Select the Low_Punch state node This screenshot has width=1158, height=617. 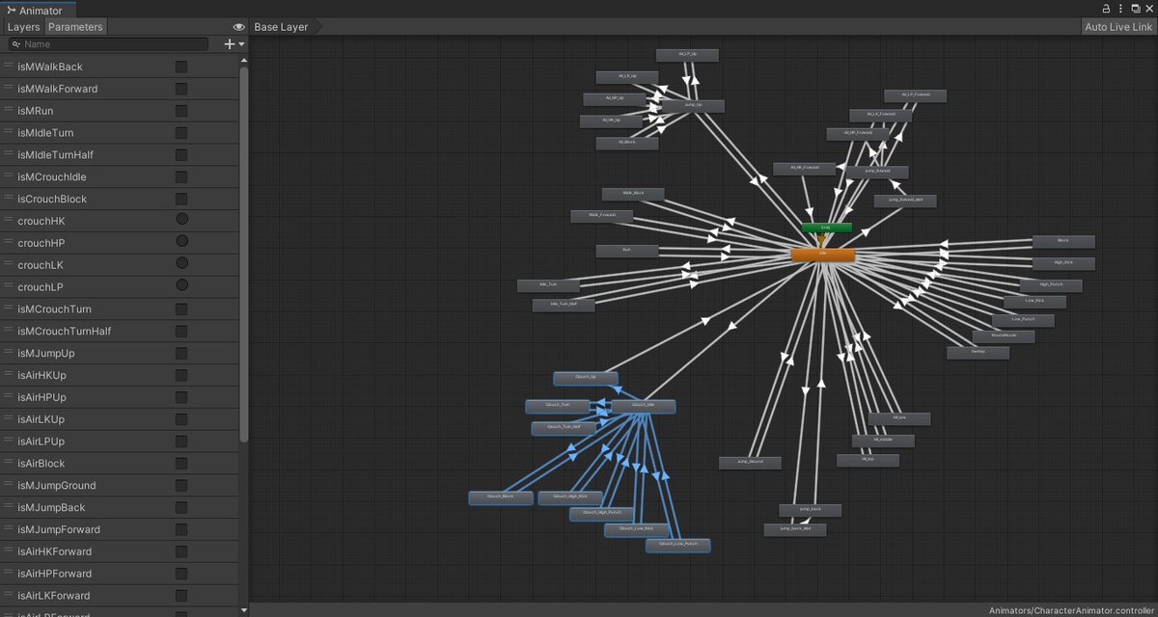coord(1023,320)
